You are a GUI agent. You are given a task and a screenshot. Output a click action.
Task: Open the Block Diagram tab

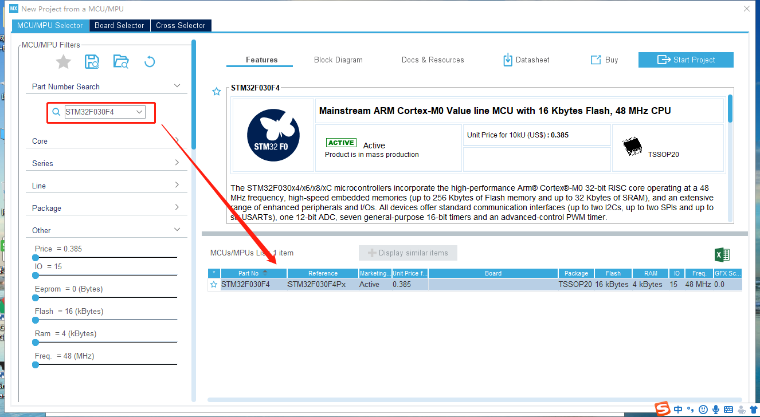[x=338, y=60]
